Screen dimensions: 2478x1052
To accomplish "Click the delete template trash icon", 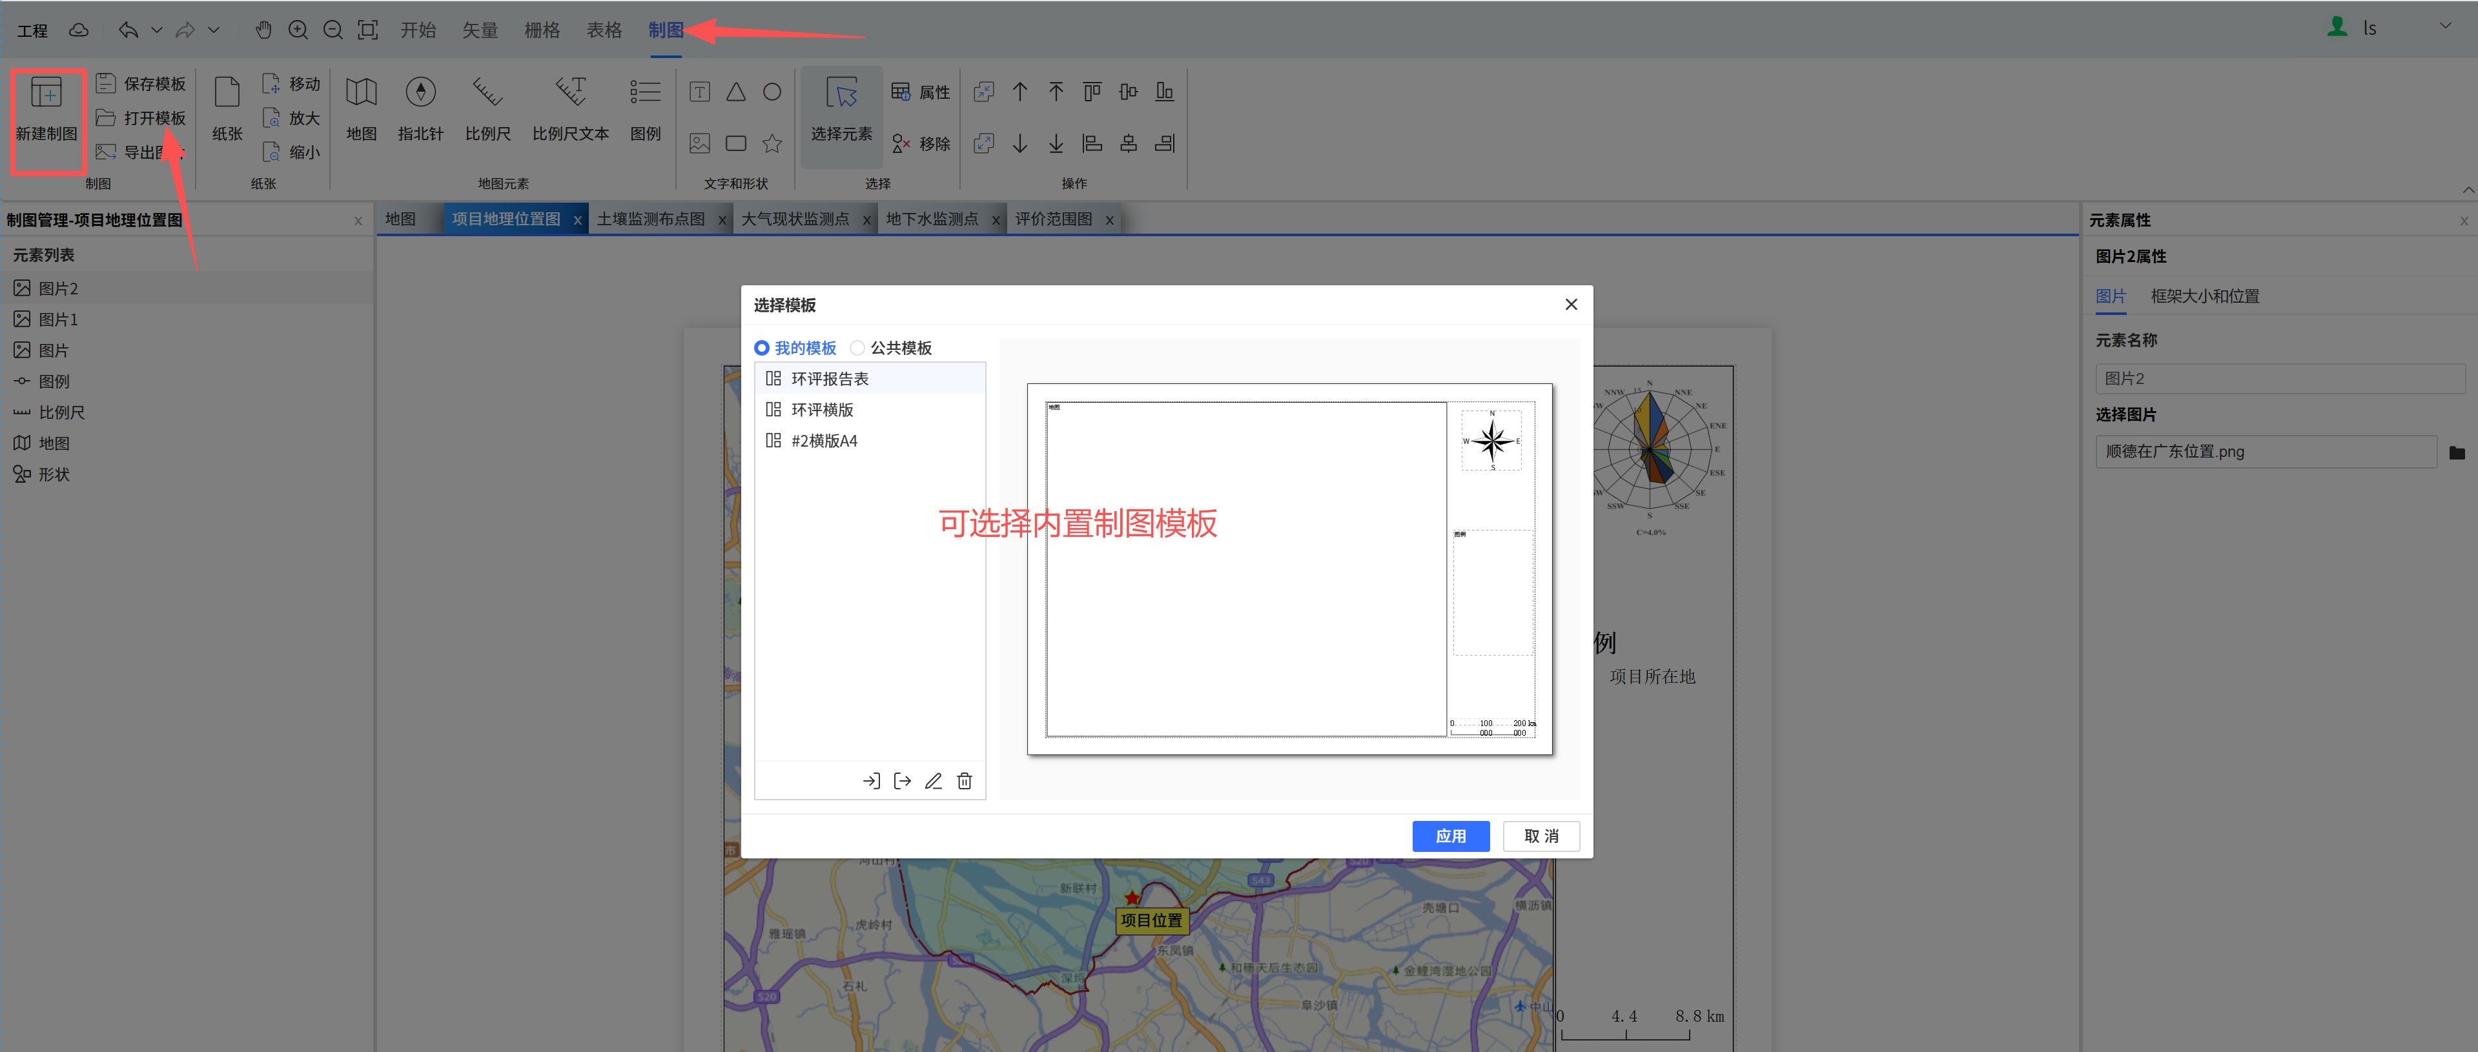I will pos(965,781).
